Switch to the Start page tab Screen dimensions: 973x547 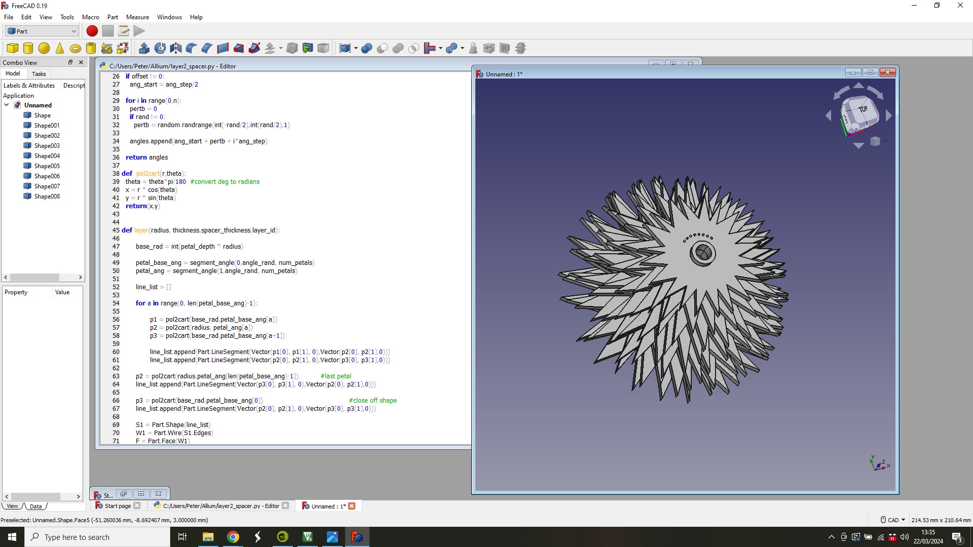pos(118,505)
